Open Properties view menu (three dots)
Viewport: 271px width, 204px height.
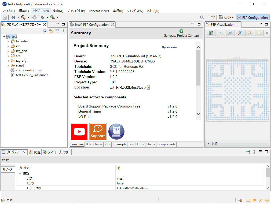coord(254,152)
